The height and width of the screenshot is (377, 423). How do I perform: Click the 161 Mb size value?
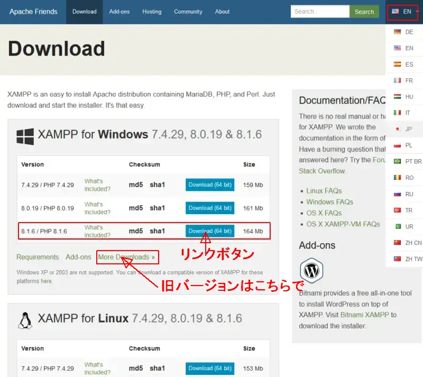253,208
